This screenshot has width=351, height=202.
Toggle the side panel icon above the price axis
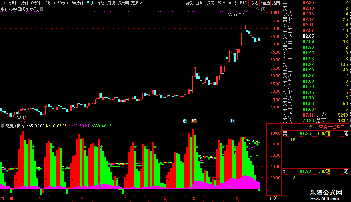coord(263,9)
